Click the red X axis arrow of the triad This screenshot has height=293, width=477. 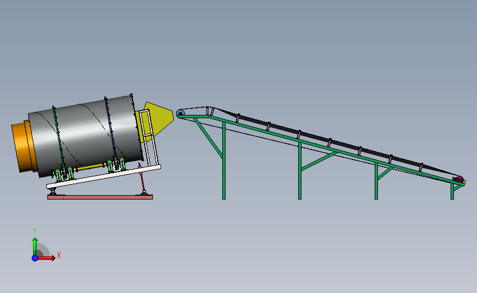tap(47, 258)
